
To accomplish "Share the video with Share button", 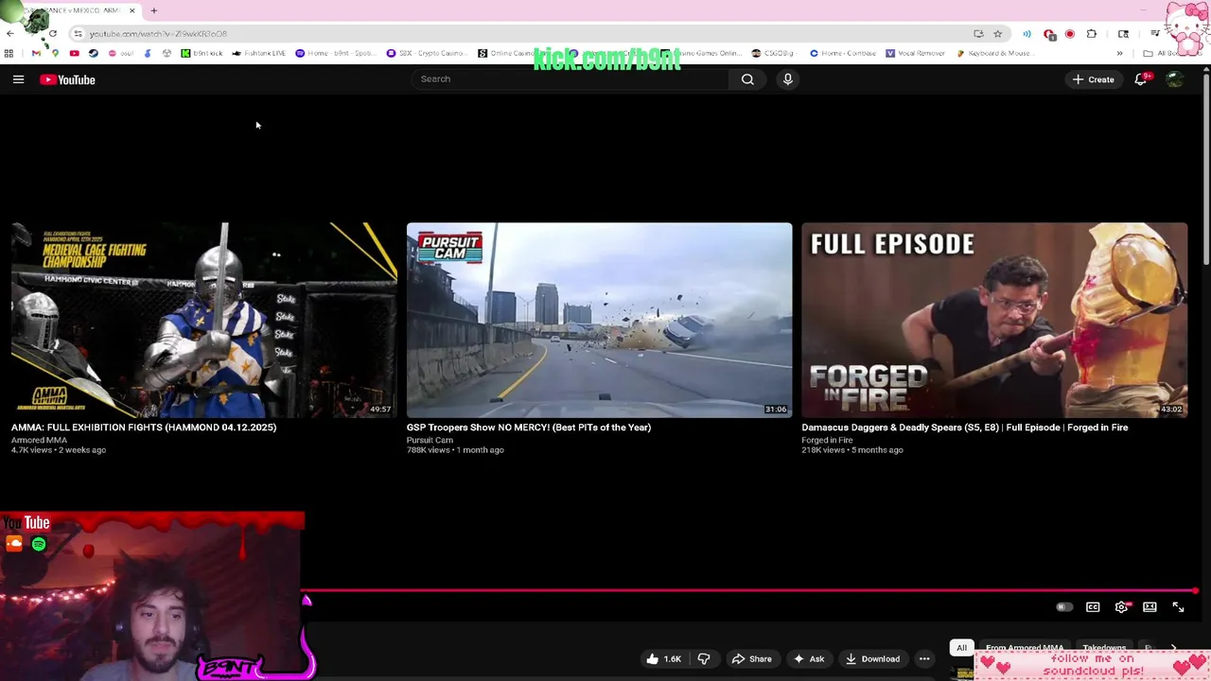I will point(752,659).
